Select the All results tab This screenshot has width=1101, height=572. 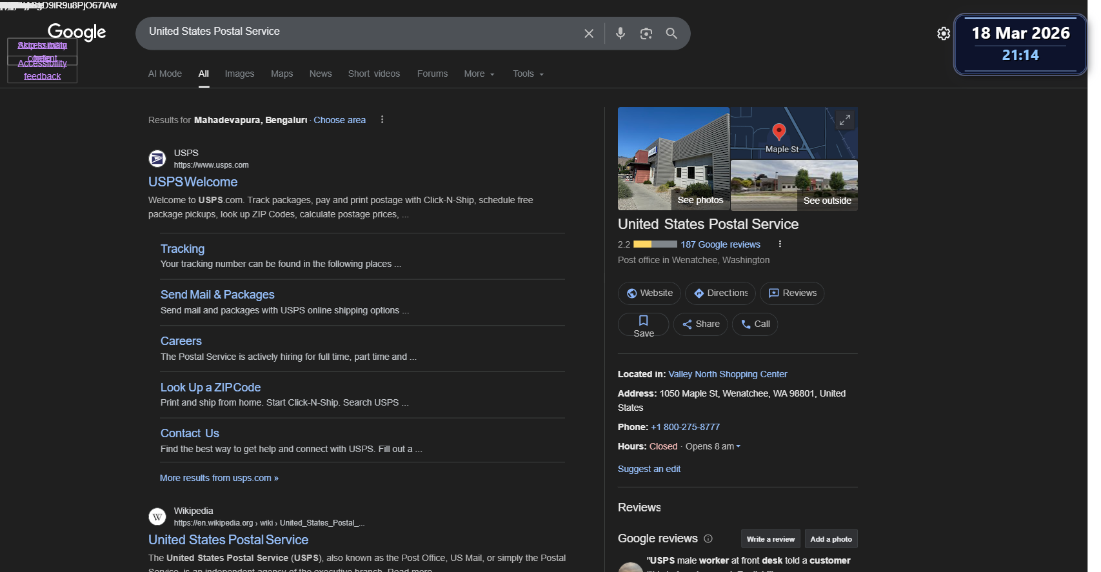tap(204, 74)
